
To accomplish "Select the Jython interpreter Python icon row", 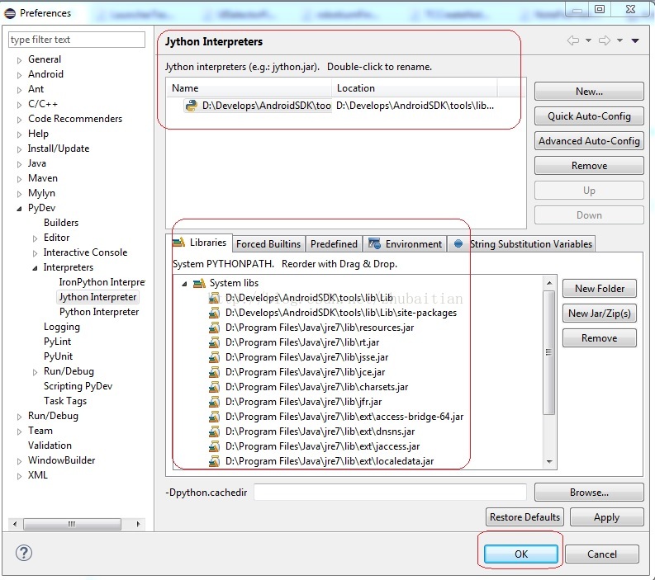I will (x=191, y=106).
